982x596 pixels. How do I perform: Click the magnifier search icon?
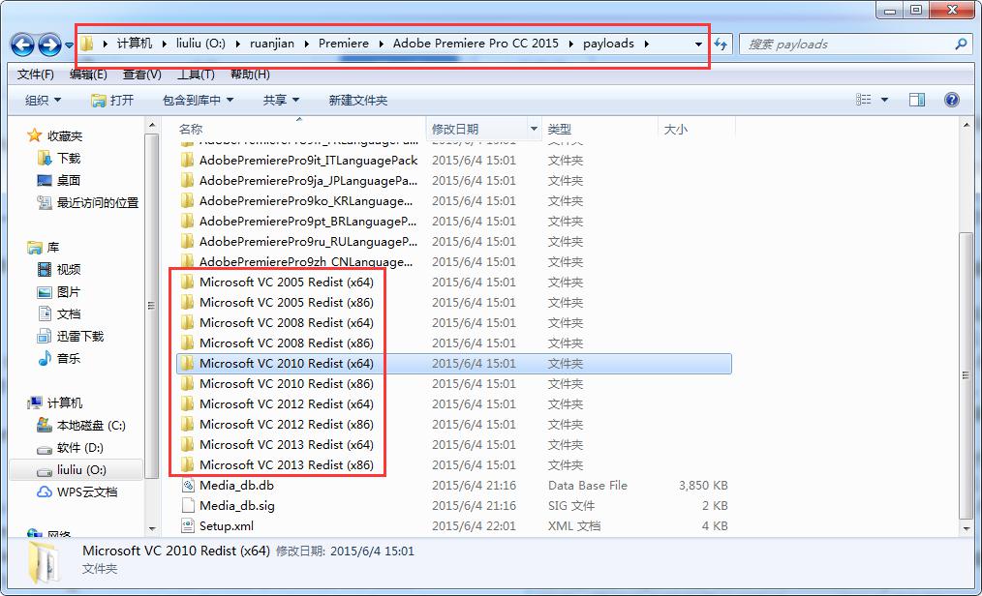tap(961, 44)
